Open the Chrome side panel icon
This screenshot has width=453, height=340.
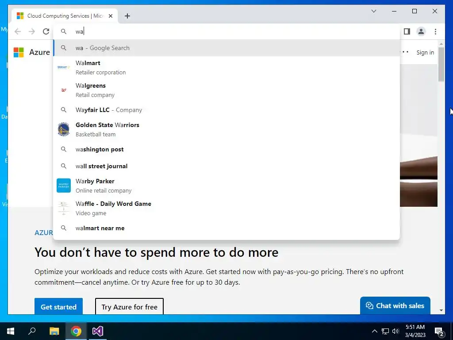pyautogui.click(x=407, y=31)
